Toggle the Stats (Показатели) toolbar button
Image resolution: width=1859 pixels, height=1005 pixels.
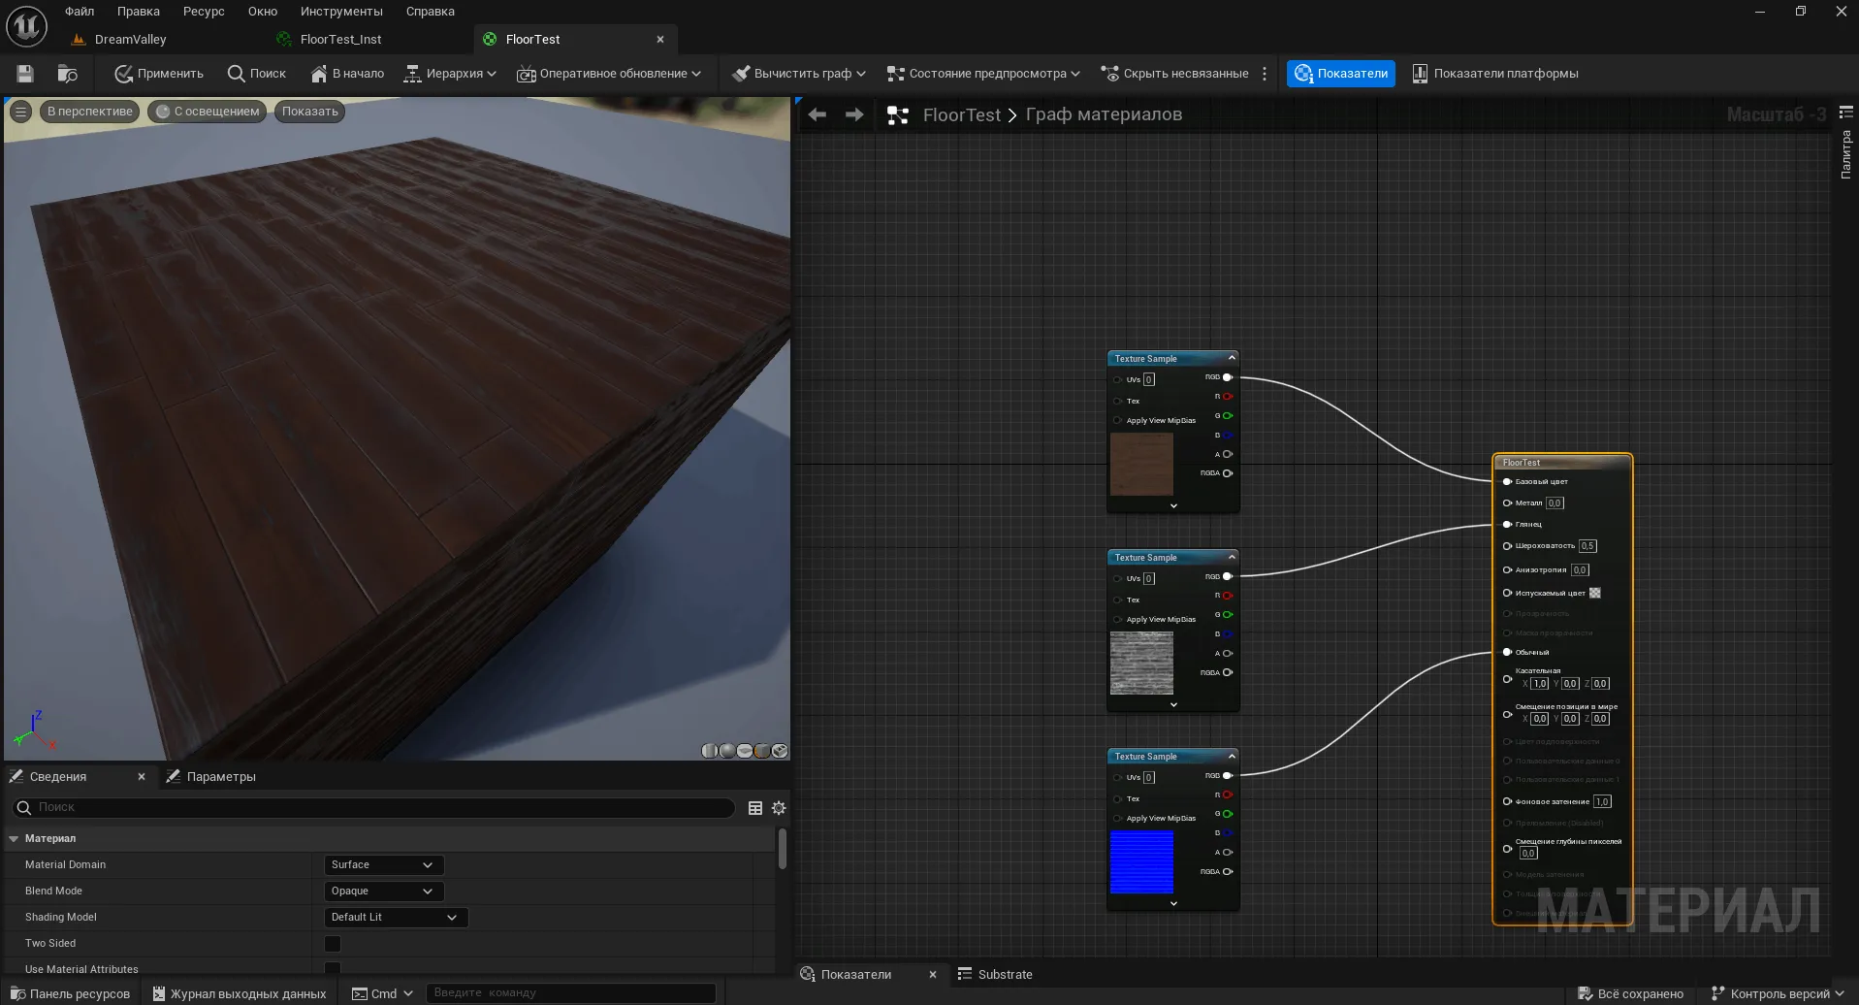click(1340, 74)
